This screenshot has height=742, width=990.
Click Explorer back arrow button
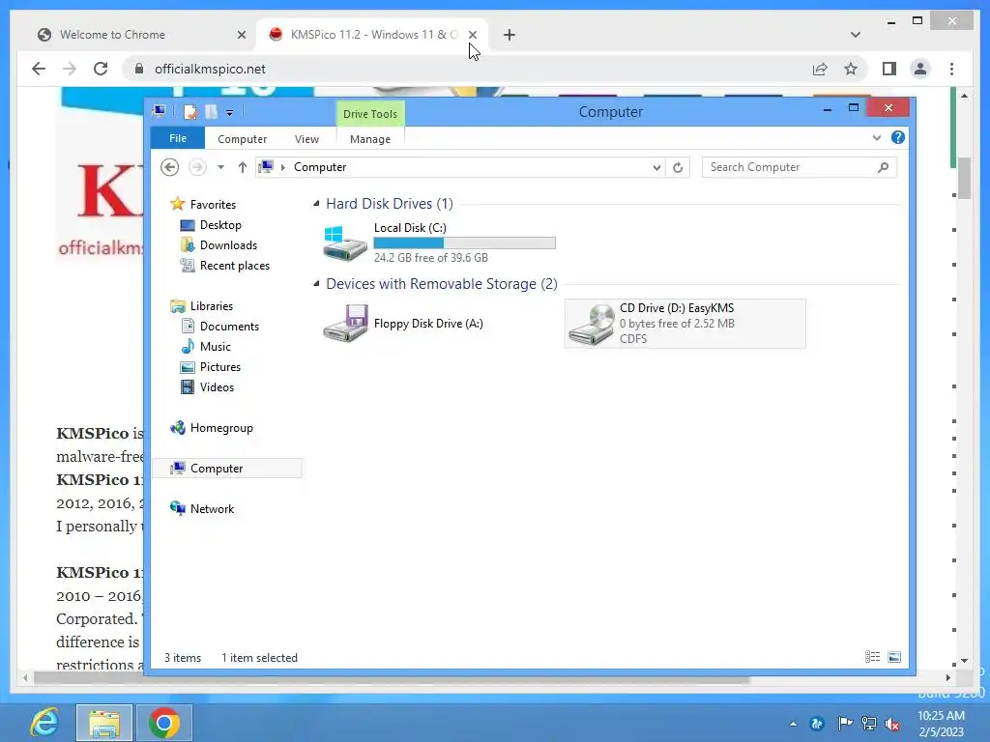[169, 167]
